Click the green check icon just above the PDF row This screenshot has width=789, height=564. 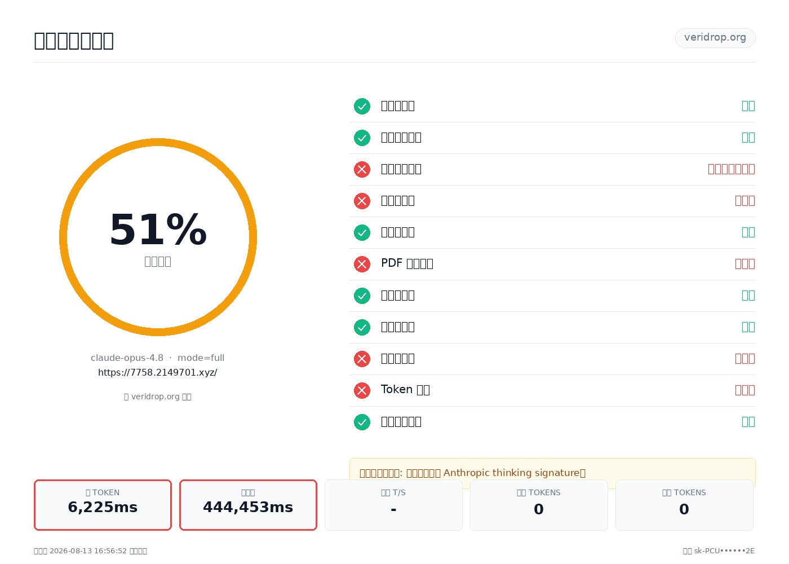[362, 232]
